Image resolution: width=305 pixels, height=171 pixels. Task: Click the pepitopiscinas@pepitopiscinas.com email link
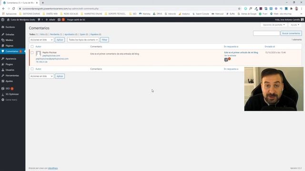pyautogui.click(x=52, y=59)
